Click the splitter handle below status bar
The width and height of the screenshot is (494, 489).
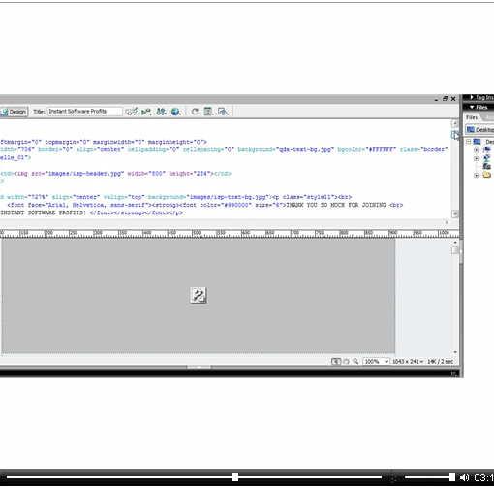tap(199, 367)
